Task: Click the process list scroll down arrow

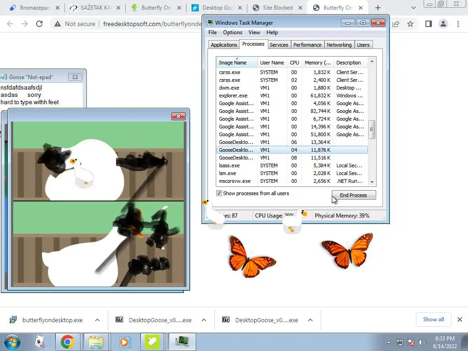Action: pos(372,182)
